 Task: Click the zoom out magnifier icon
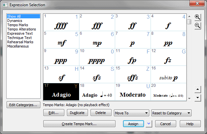tap(197, 26)
